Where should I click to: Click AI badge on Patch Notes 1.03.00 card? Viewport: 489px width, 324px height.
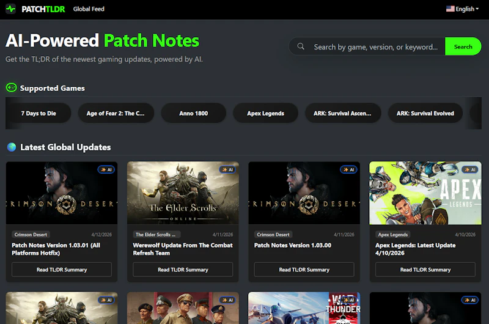pyautogui.click(x=348, y=169)
